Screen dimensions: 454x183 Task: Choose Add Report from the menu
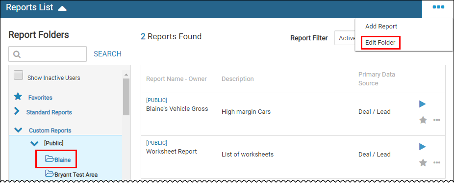[381, 26]
